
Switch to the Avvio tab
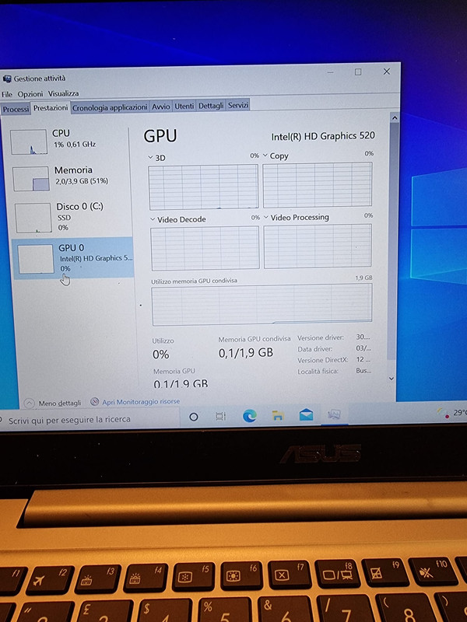161,107
